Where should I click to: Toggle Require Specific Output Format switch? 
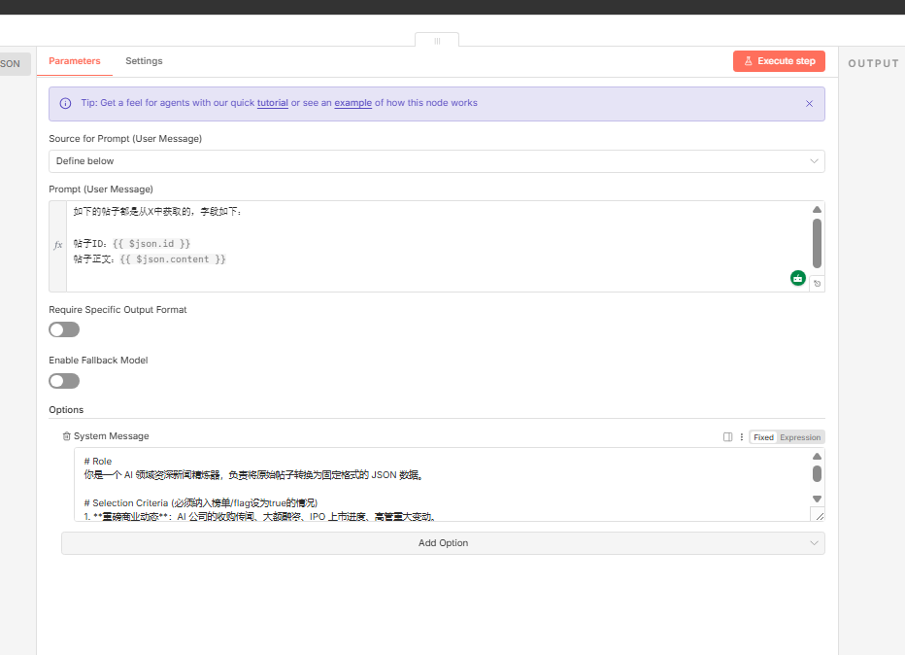pos(64,329)
